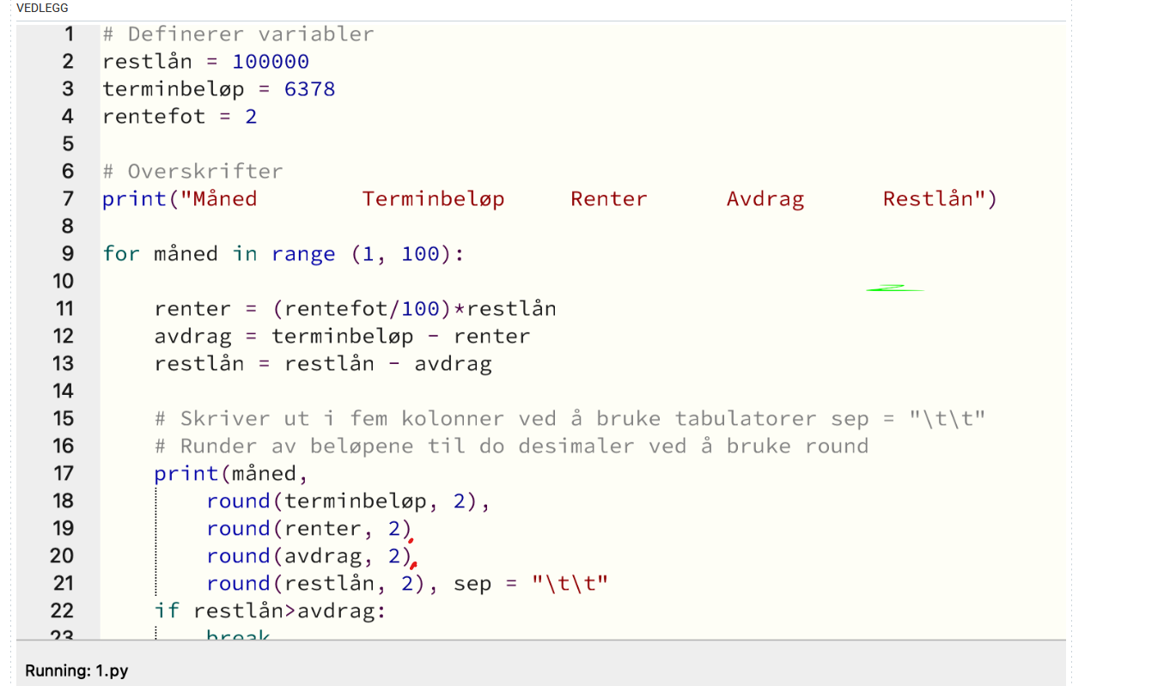Click the "Running: 1.py" status bar text
Image resolution: width=1158 pixels, height=686 pixels.
pos(76,671)
